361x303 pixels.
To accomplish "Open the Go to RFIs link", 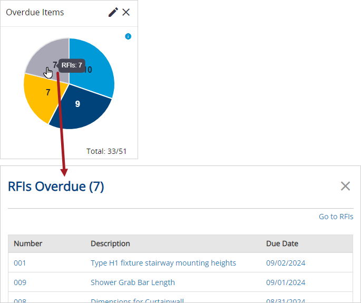I will pyautogui.click(x=336, y=217).
